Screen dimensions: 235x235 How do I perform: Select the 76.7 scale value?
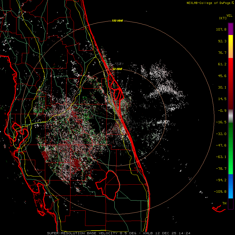pyautogui.click(x=222, y=52)
